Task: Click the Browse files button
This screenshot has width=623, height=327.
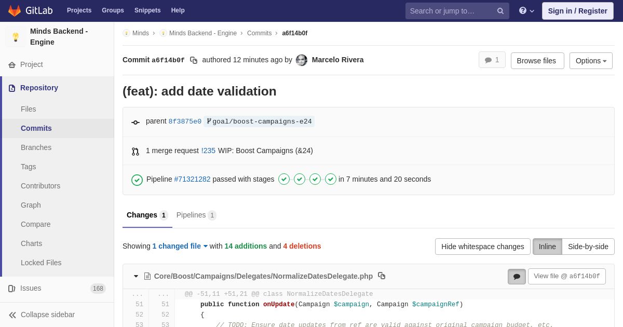Action: [x=537, y=61]
